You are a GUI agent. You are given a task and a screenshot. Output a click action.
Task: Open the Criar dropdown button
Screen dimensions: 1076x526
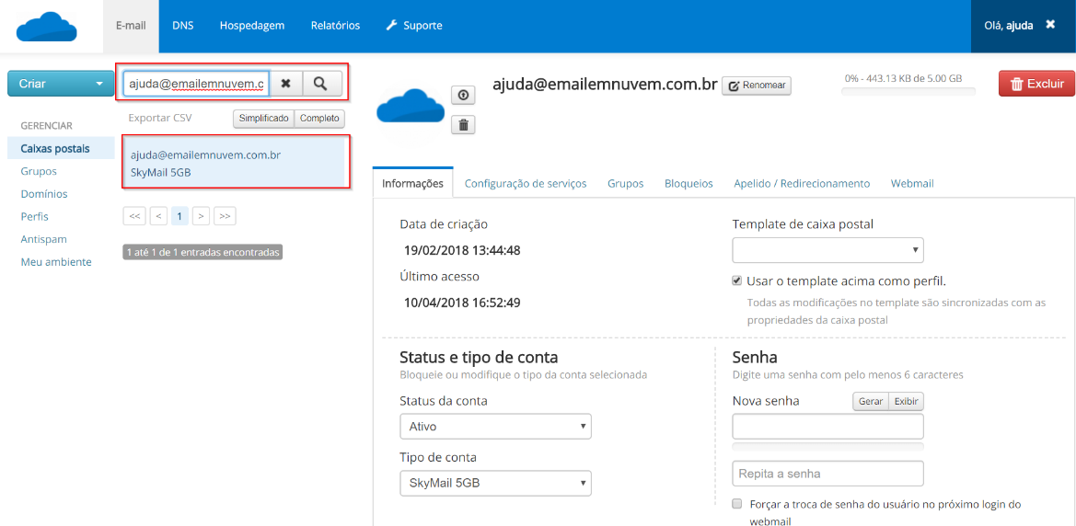60,84
